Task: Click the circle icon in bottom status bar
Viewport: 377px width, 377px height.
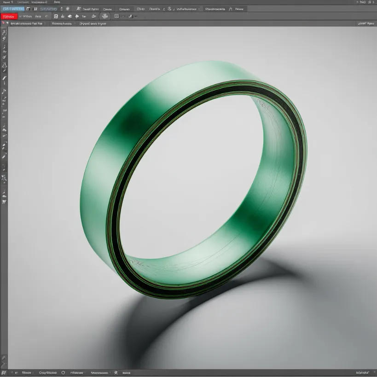Action: [x=63, y=372]
